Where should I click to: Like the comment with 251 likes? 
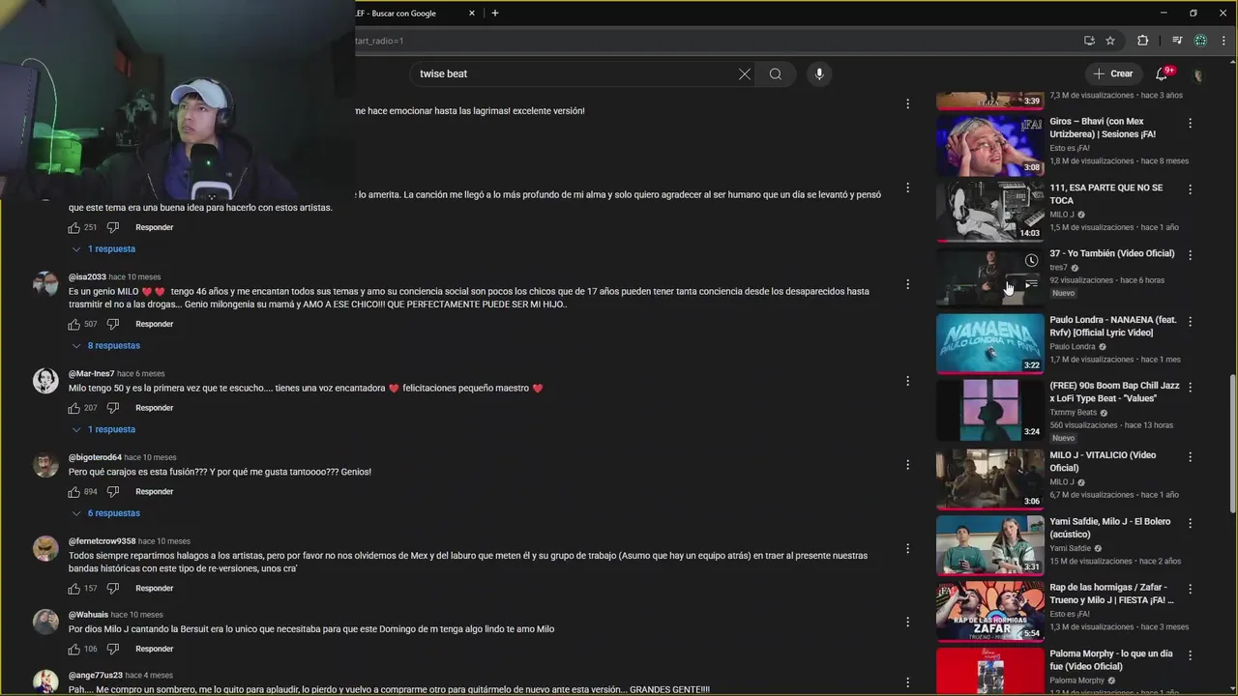74,227
